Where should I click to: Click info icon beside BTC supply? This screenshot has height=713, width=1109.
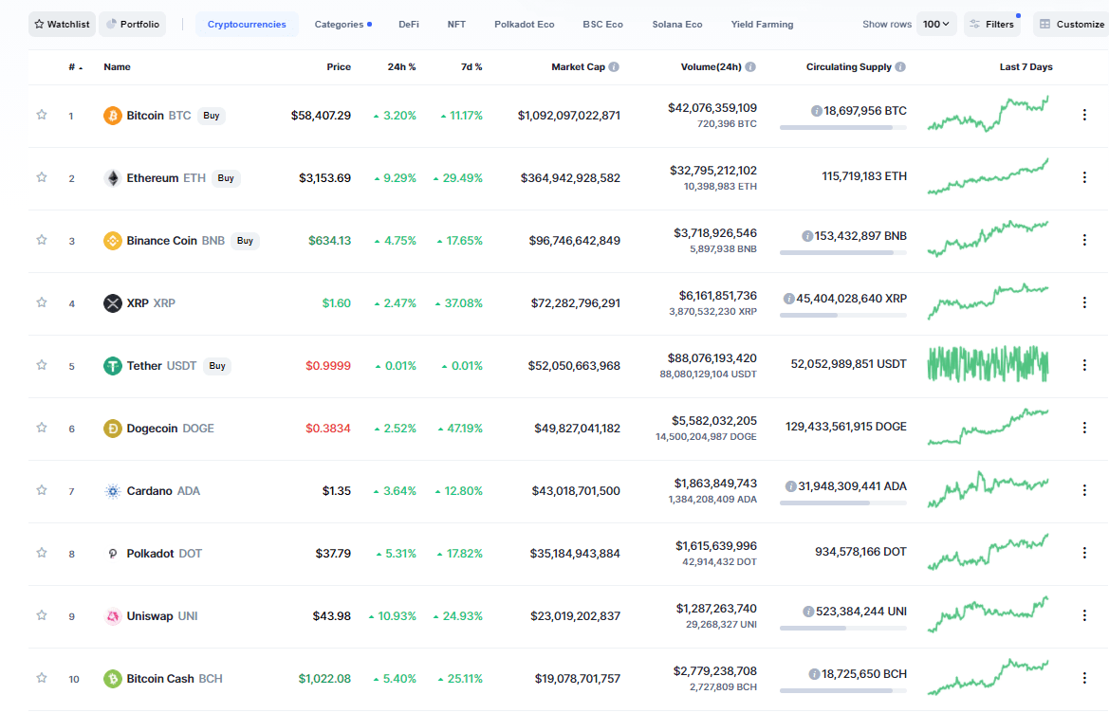tap(816, 111)
